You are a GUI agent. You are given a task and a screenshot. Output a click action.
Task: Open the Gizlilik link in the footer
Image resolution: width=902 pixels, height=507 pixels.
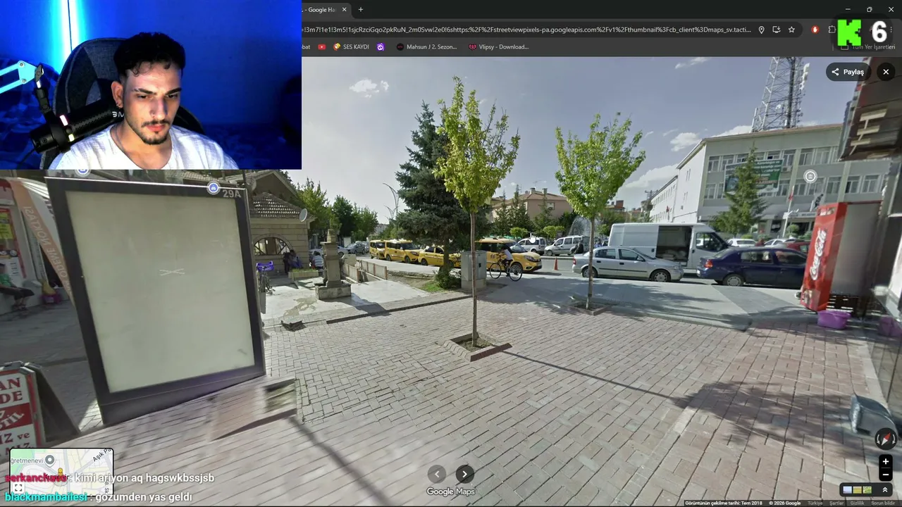pos(857,503)
